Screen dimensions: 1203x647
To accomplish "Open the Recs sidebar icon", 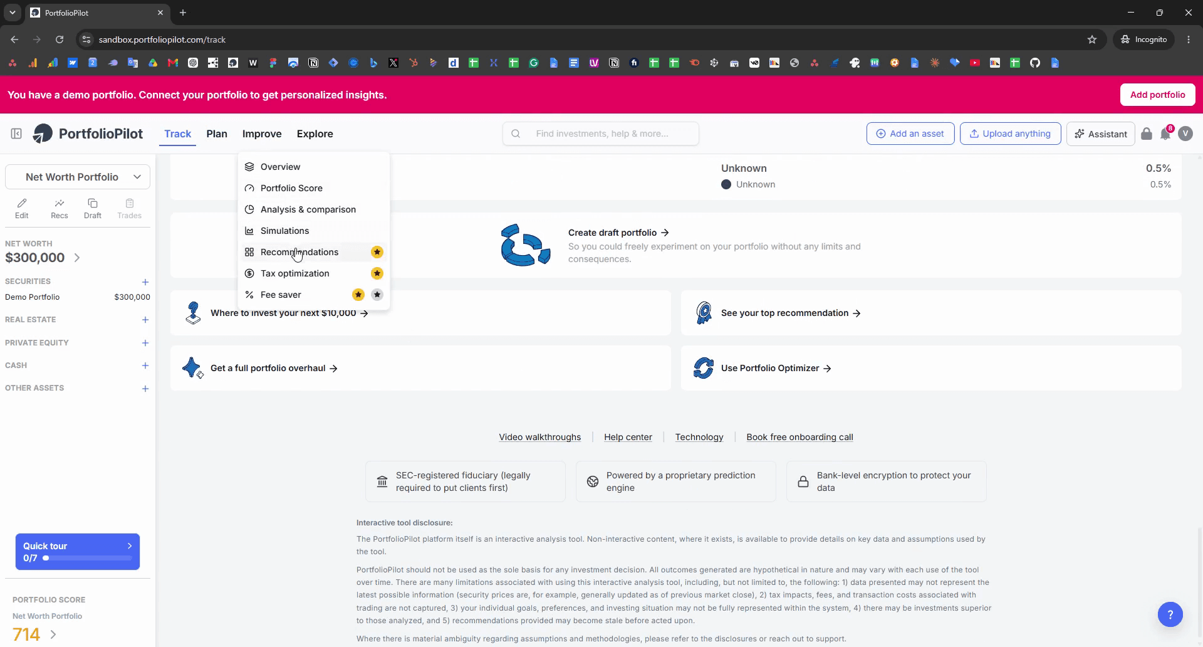I will (60, 208).
